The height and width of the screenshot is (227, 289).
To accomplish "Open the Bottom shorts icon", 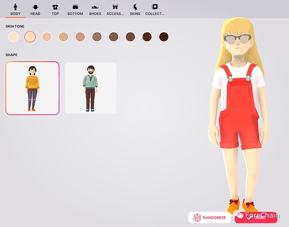I will pyautogui.click(x=75, y=7).
